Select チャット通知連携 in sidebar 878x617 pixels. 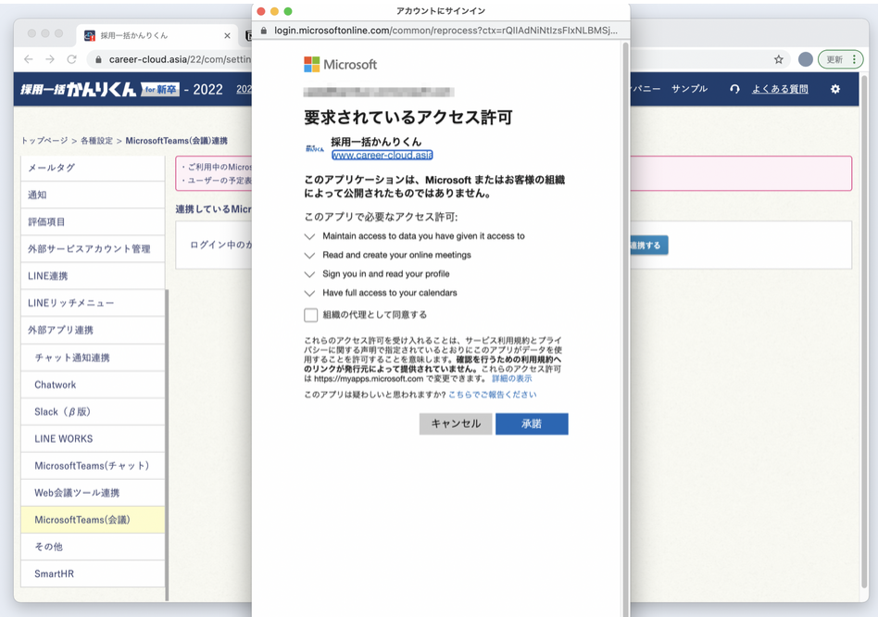tap(93, 358)
